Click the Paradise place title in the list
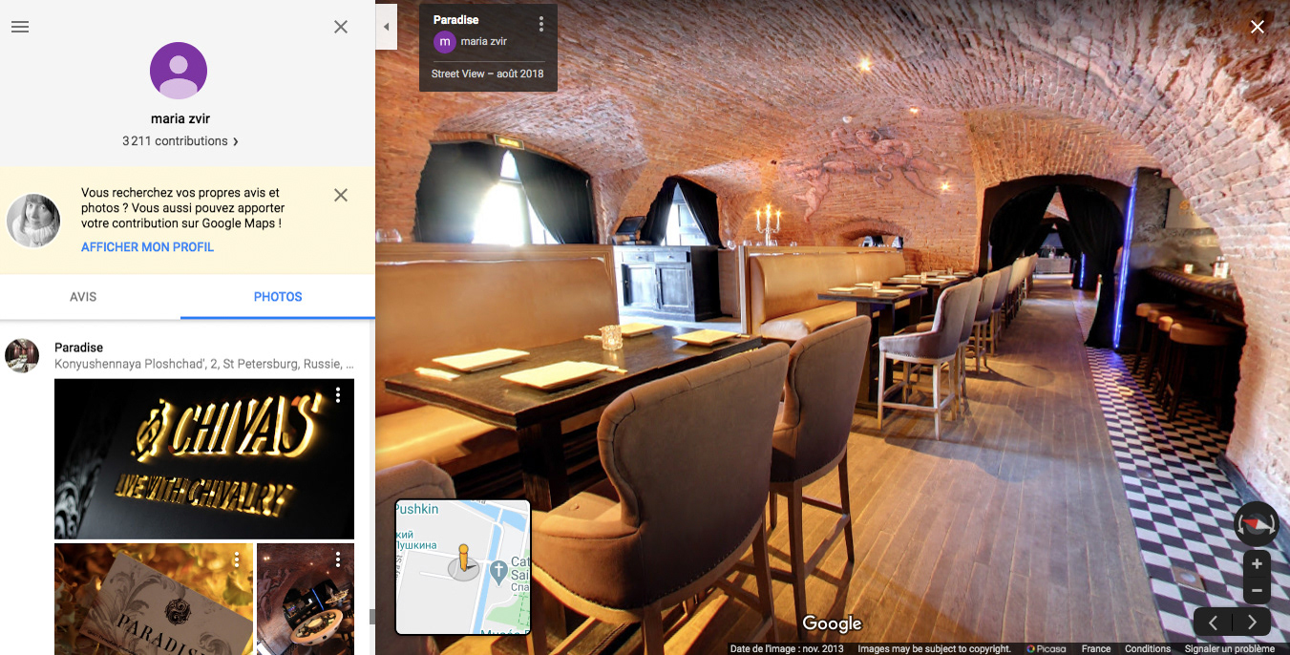 (78, 348)
